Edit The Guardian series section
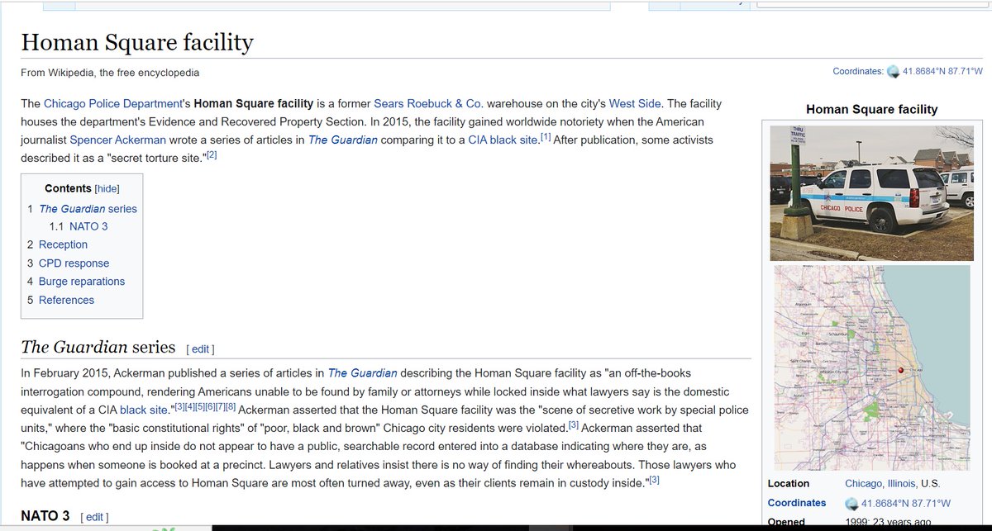The image size is (992, 531). coord(200,349)
